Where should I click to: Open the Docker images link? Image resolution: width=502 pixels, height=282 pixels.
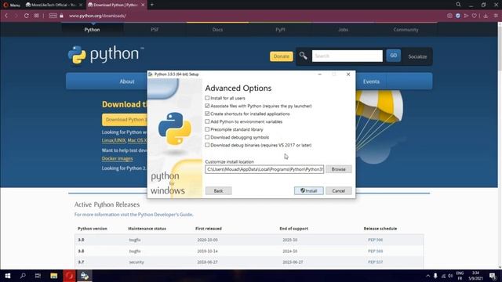[117, 158]
